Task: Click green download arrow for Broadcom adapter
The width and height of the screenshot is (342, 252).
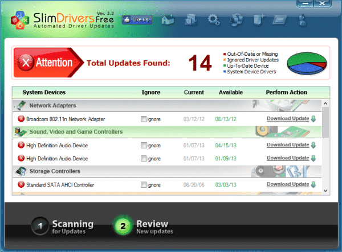Action: (313, 119)
